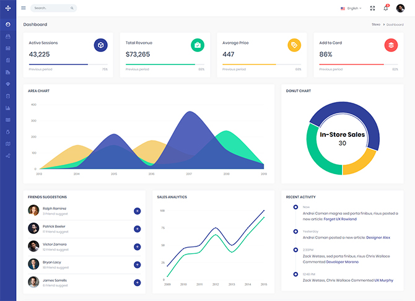Toggle fullscreen mode icon
This screenshot has height=301, width=415.
(372, 8)
